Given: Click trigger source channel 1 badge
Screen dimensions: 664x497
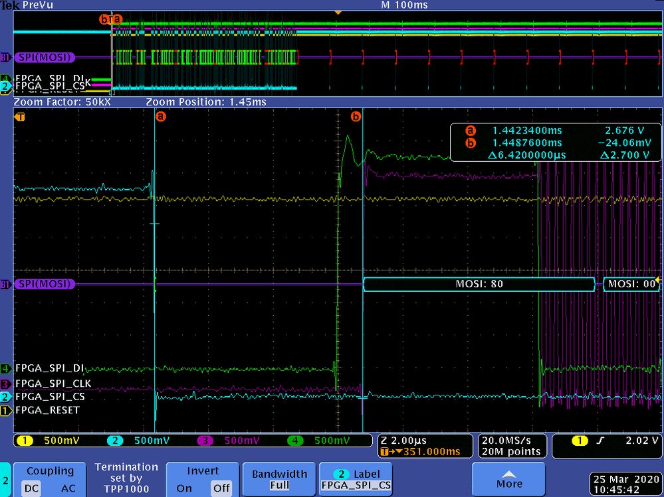Looking at the screenshot, I should coord(580,441).
